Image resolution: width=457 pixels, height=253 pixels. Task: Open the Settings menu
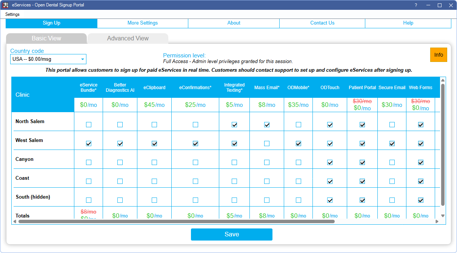(12, 14)
